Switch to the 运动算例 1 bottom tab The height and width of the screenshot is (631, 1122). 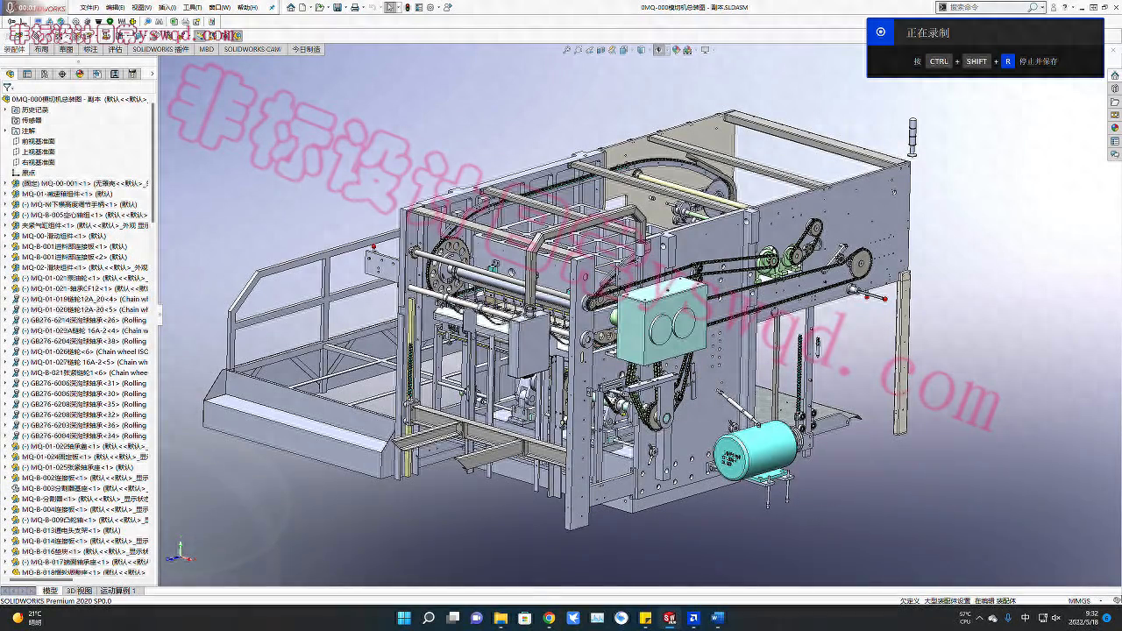(117, 591)
